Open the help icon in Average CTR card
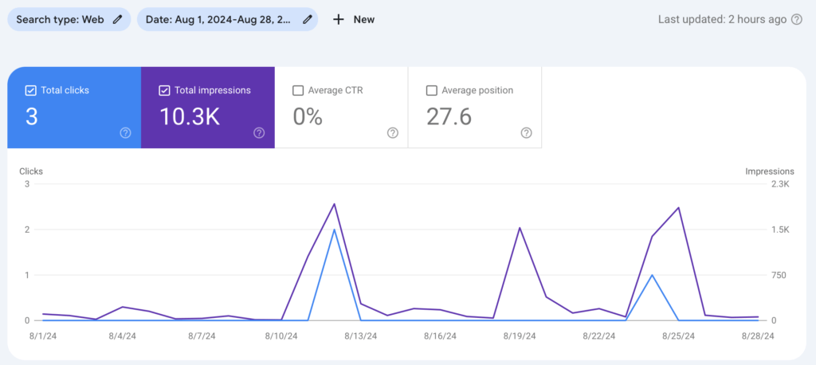Screen dimensions: 816x365 (x=392, y=133)
